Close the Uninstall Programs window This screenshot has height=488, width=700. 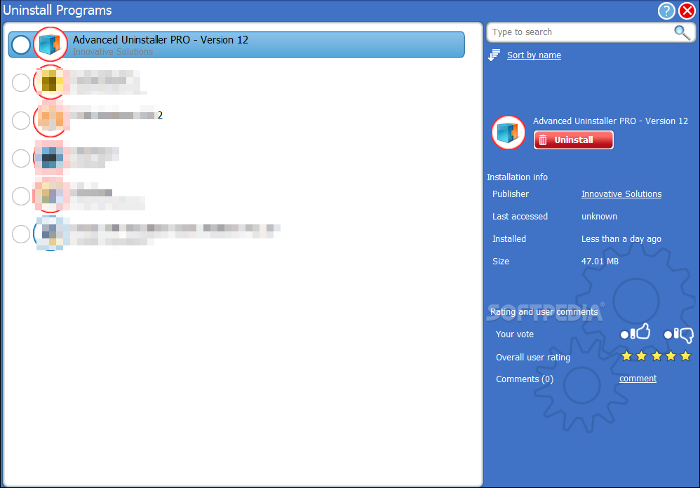click(x=687, y=11)
